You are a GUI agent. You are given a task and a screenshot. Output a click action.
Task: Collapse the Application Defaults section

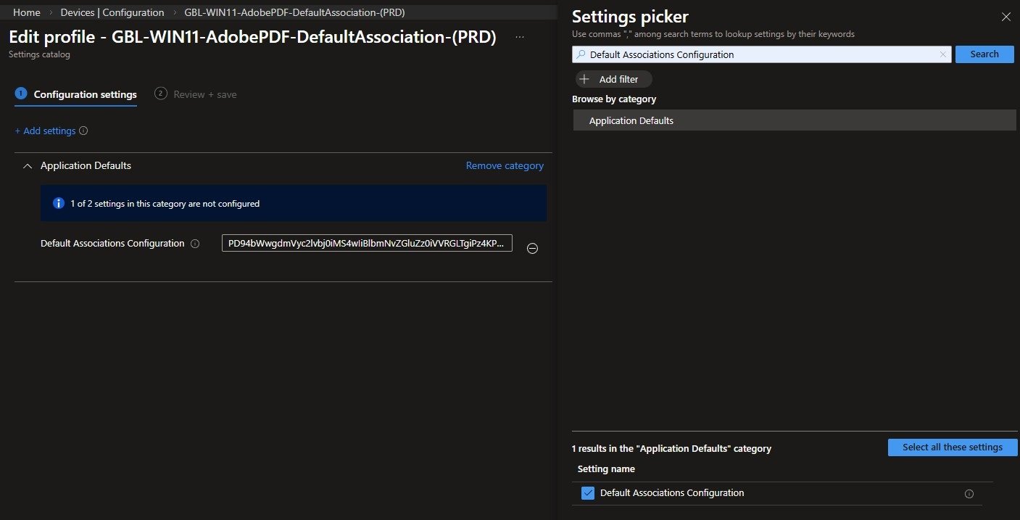[x=28, y=166]
